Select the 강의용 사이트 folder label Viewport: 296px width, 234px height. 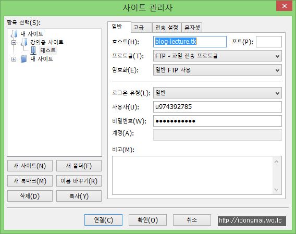[x=47, y=42]
